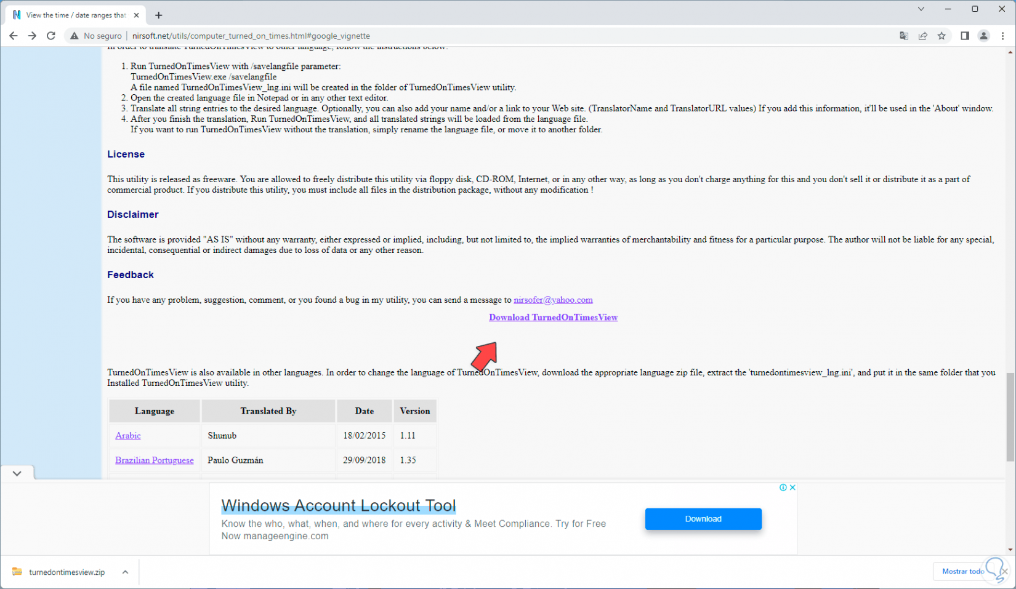This screenshot has width=1016, height=589.
Task: Click the 18/02/2015 date cell
Action: (x=365, y=436)
